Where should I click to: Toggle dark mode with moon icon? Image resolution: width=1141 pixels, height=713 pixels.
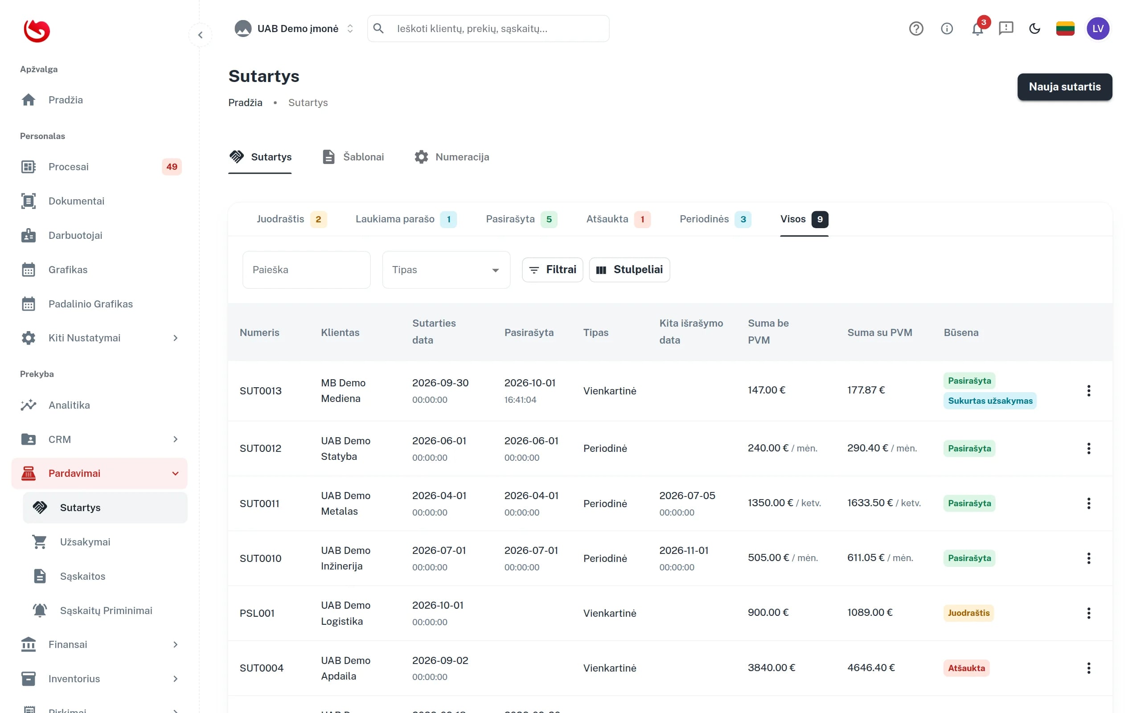[1034, 29]
